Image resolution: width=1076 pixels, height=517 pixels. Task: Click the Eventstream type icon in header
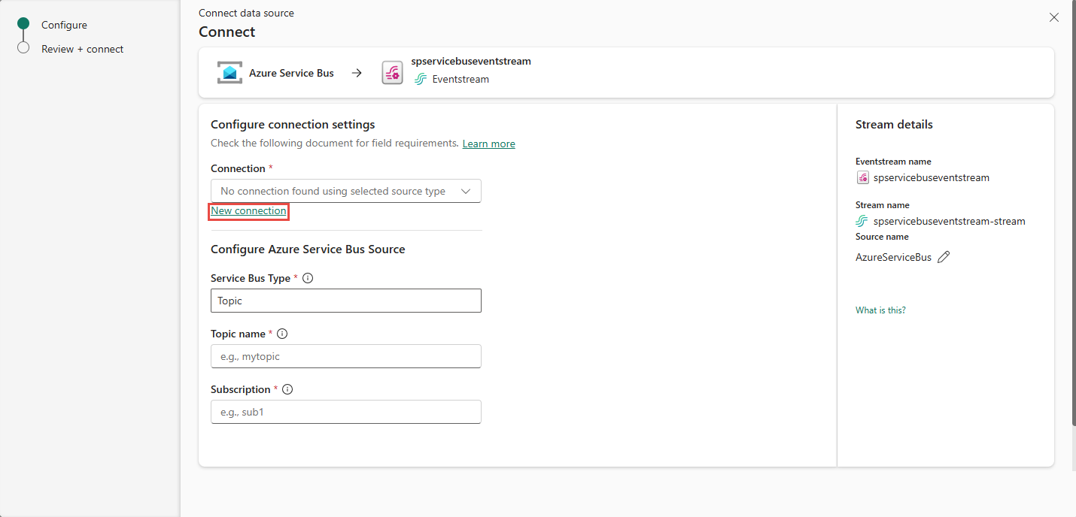(421, 79)
